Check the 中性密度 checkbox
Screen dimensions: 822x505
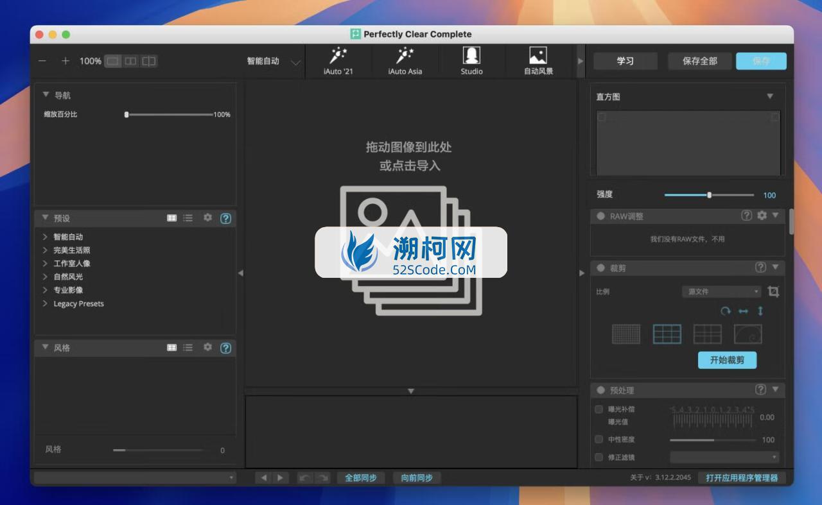coord(599,440)
